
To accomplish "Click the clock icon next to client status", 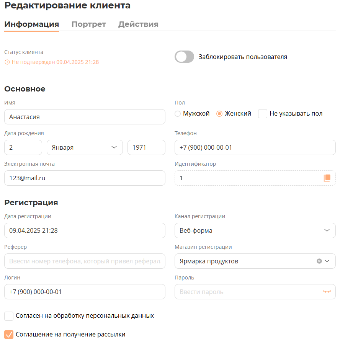I will point(7,62).
